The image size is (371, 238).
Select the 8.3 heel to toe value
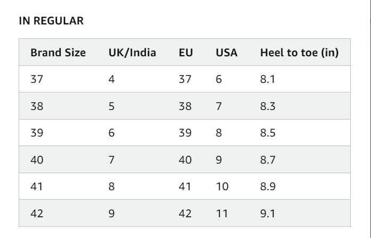coord(267,106)
